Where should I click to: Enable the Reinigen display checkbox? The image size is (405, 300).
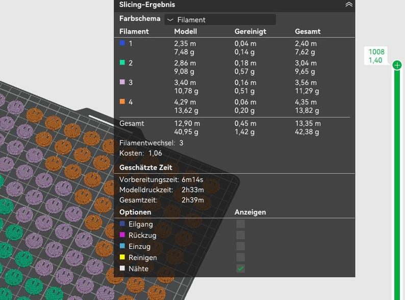[x=240, y=257]
